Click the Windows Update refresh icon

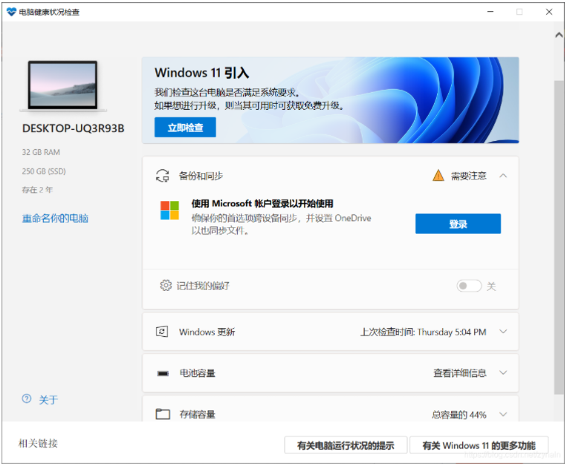162,332
